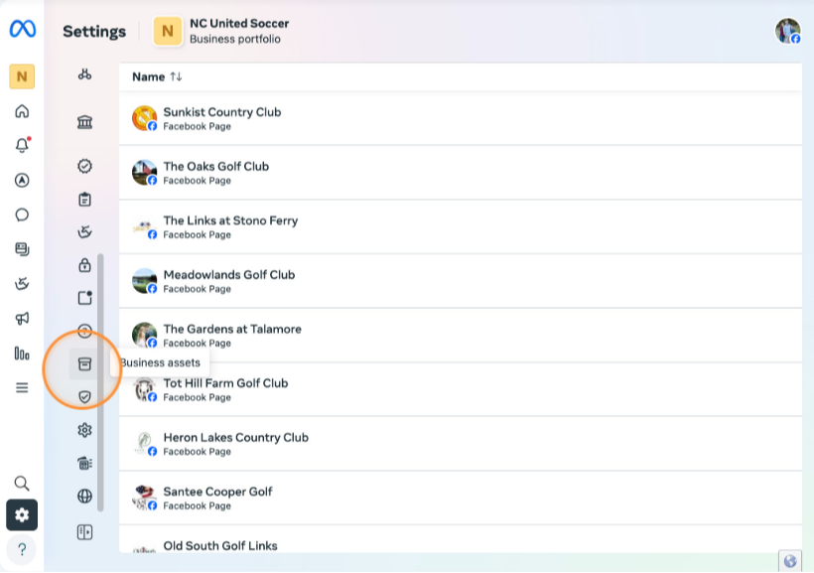Open the bar chart insights icon

point(22,353)
